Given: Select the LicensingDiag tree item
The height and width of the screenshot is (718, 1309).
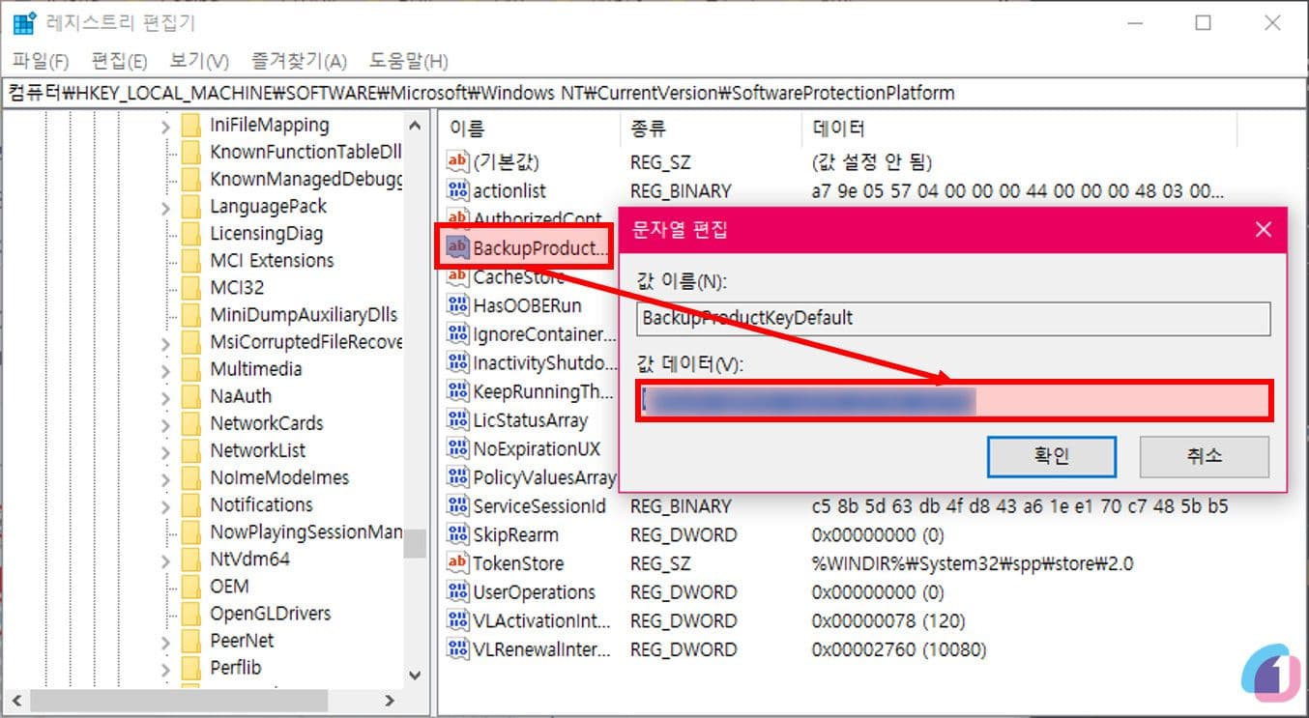Looking at the screenshot, I should coord(266,233).
